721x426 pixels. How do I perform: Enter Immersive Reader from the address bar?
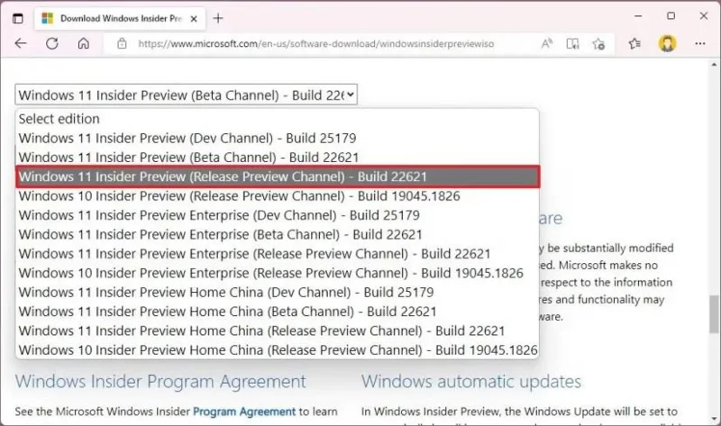pyautogui.click(x=572, y=43)
